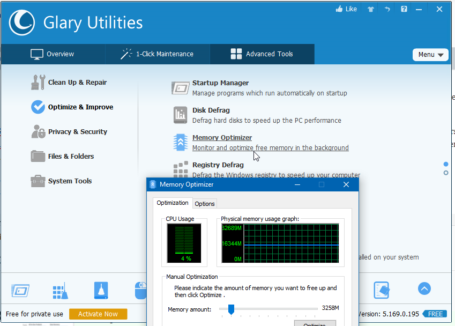Switch to the Overview tab
Screen dimensions: 455x326
(x=53, y=54)
